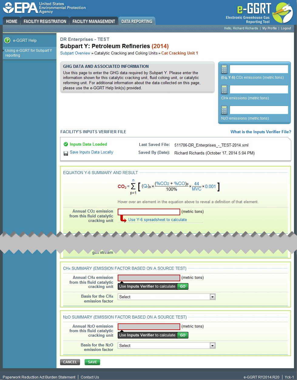Click the Annual CH4 emission field

tap(149, 278)
